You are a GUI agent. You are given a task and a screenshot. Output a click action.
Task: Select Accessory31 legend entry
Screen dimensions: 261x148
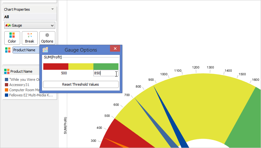click(19, 85)
